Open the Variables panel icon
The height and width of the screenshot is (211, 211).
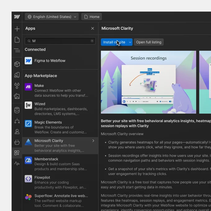click(x=17, y=75)
